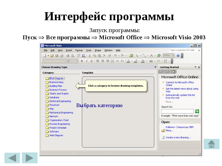The height and width of the screenshot is (166, 222).
Task: Toggle Align Left
Action: point(98,61)
